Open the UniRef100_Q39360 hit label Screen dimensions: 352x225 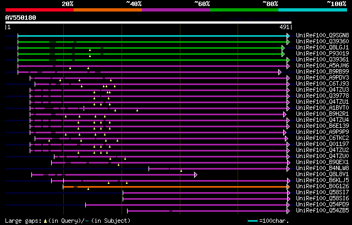coord(322,41)
